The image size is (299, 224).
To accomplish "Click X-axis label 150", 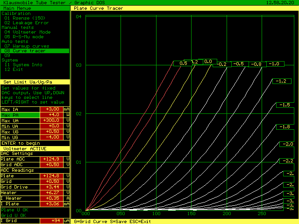I will pyautogui.click(x=191, y=214).
